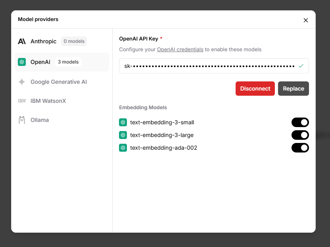Screen dimensions: 330x247
Task: Click the text-embedding-ada-002 model name
Action: [163, 148]
